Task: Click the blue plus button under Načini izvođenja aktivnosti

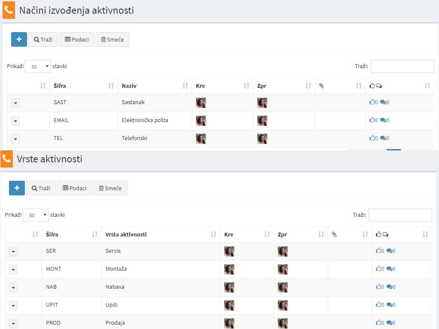Action: 19,39
